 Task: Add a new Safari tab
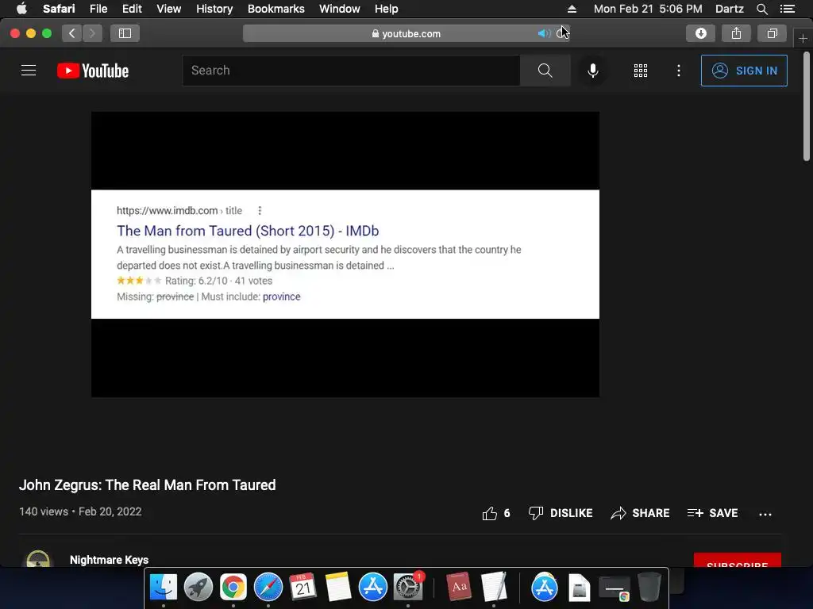point(803,38)
